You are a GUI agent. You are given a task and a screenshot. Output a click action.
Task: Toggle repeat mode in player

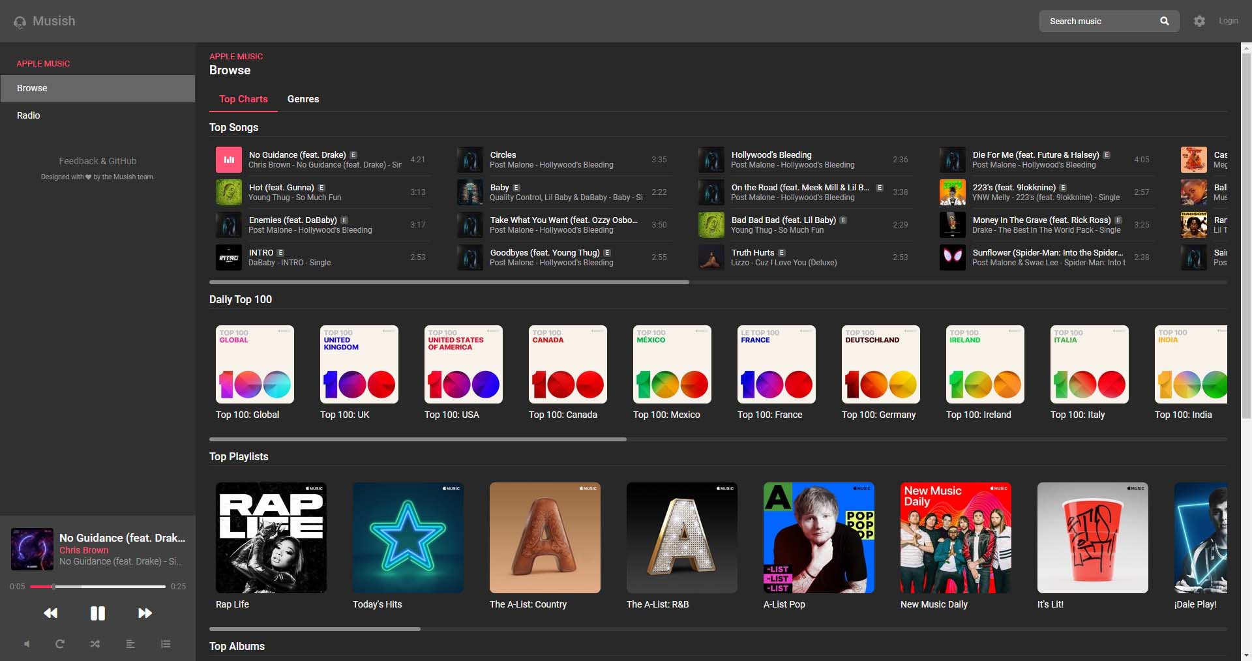pos(60,644)
